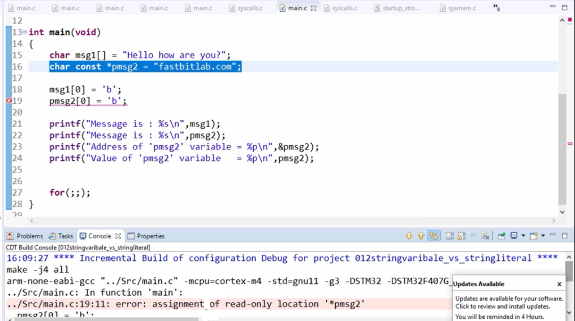Click the editor vertical scrollbar thumb
Image resolution: width=575 pixels, height=321 pixels.
click(563, 149)
